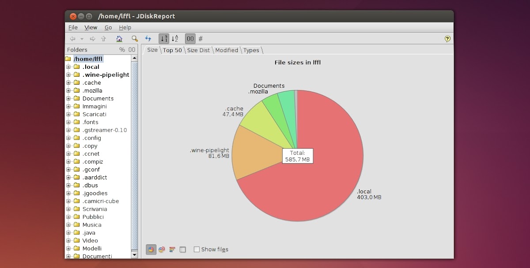The height and width of the screenshot is (268, 530).
Task: Switch to the Size tab
Action: (152, 50)
